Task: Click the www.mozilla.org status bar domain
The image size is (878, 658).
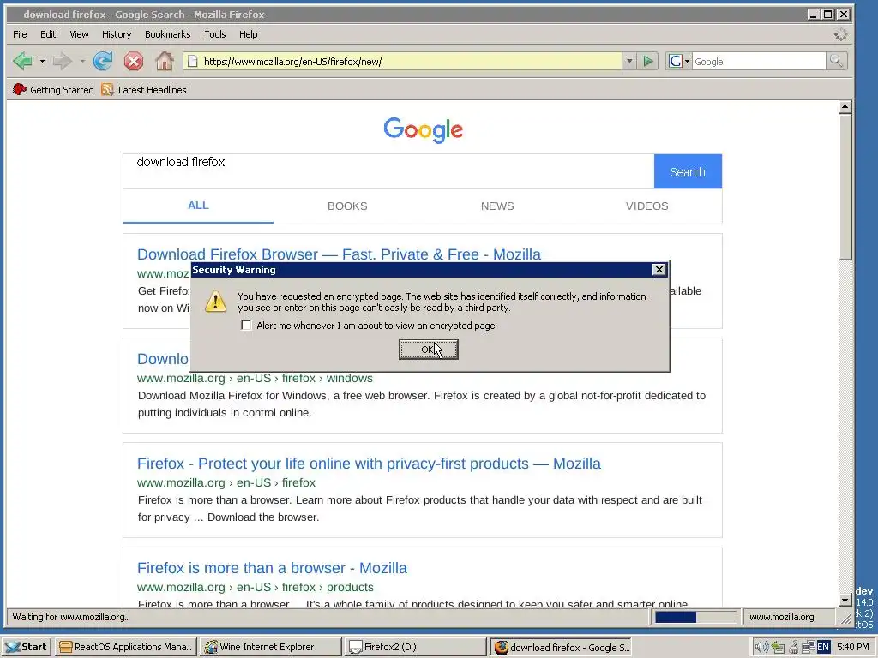Action: pos(782,617)
